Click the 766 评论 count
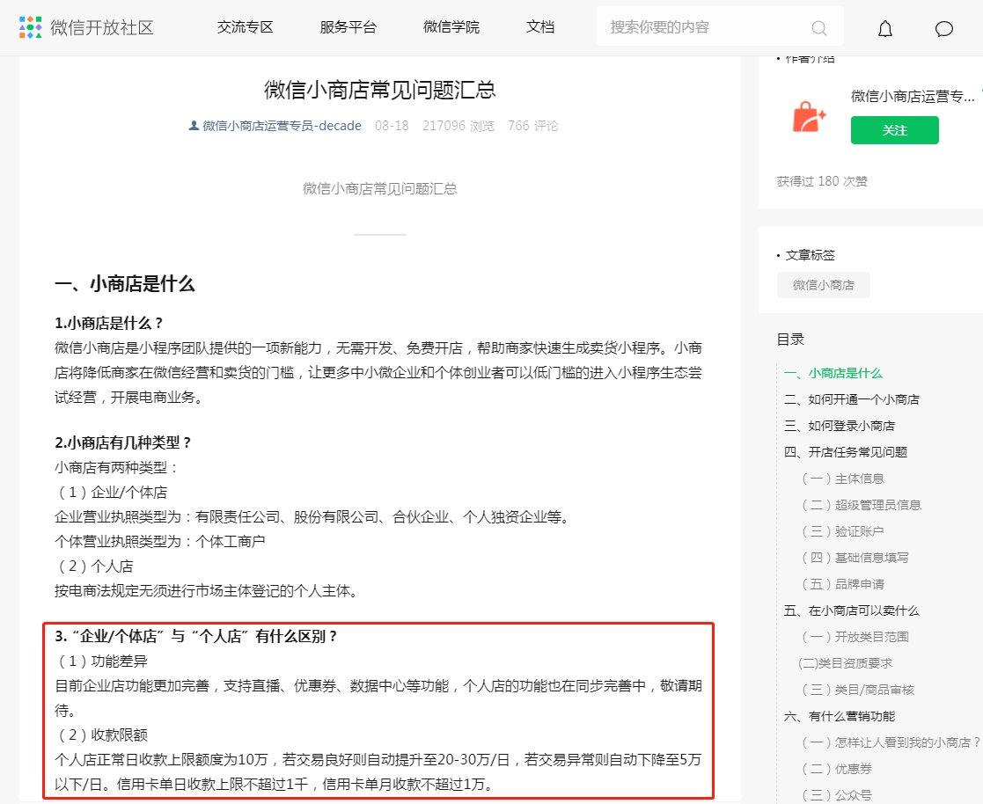Viewport: 983px width, 804px height. 533,125
